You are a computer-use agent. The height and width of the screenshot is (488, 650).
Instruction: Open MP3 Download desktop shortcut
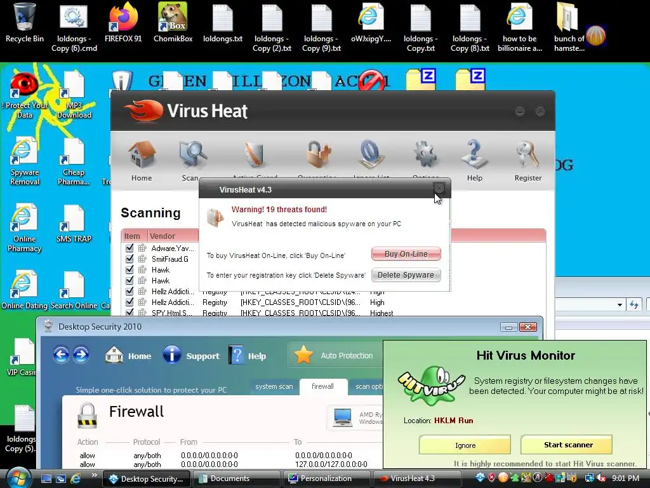pos(74,97)
